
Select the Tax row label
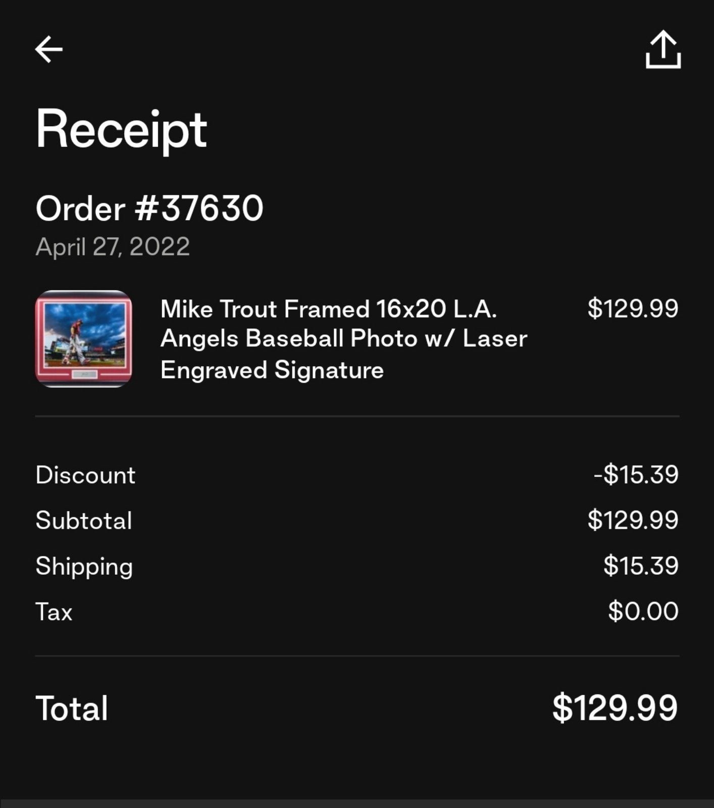(x=54, y=612)
